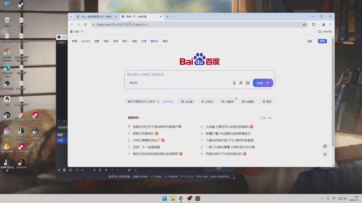Open the Chrome extensions puzzle icon
The image size is (362, 203).
click(314, 25)
